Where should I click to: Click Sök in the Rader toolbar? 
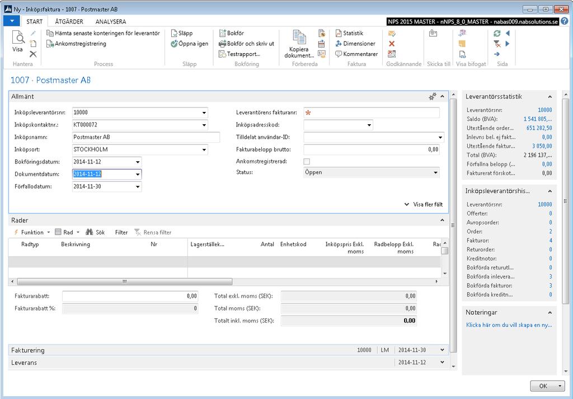(95, 232)
